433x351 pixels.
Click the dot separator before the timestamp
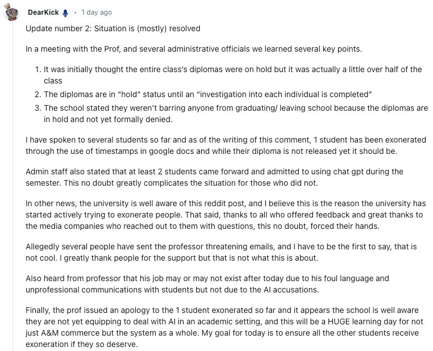tap(75, 12)
